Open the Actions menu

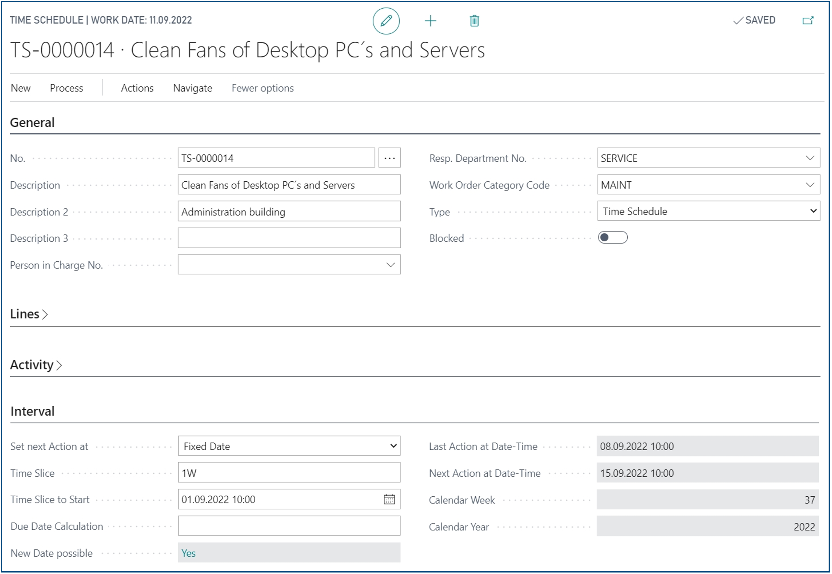click(137, 88)
